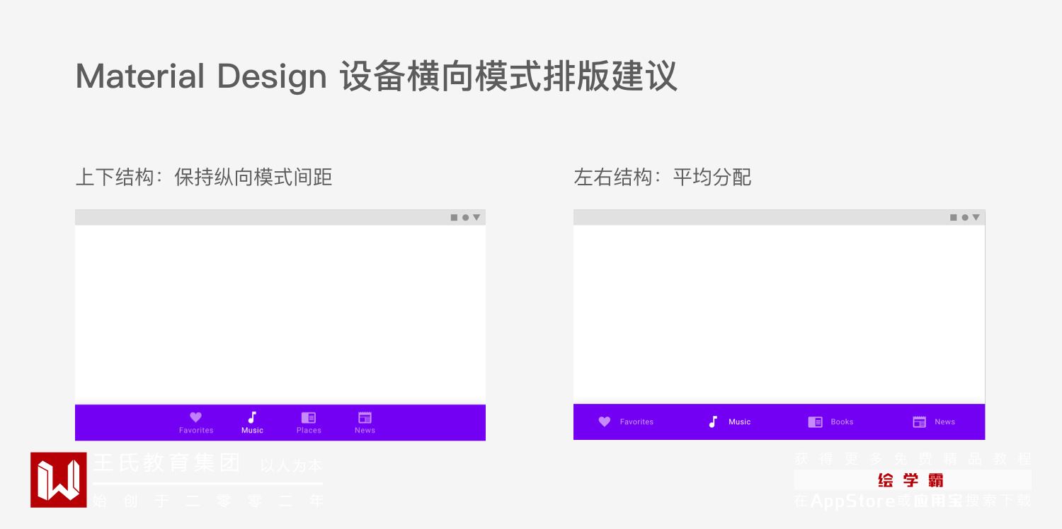Click the News calendar icon in the left mockup

pyautogui.click(x=365, y=417)
